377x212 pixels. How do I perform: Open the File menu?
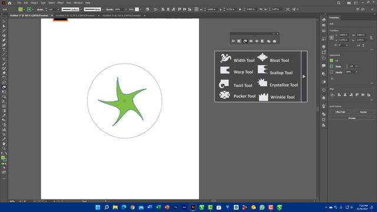(19, 3)
